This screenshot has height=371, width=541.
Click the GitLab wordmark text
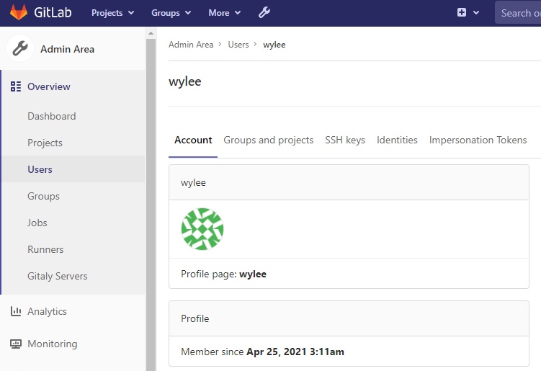53,12
